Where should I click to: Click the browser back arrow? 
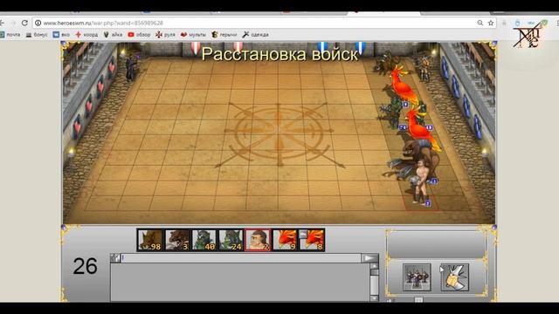[2, 23]
